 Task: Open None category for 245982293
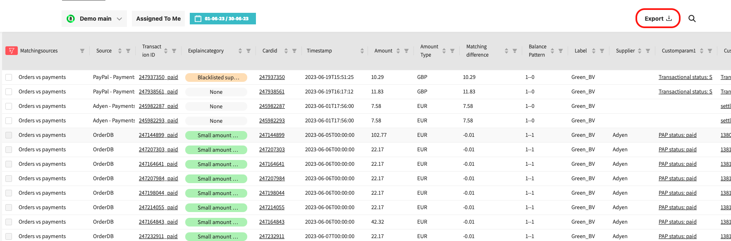pos(216,121)
